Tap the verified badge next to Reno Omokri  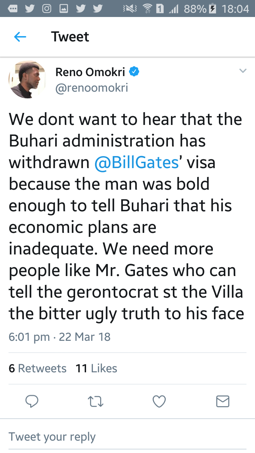point(134,72)
